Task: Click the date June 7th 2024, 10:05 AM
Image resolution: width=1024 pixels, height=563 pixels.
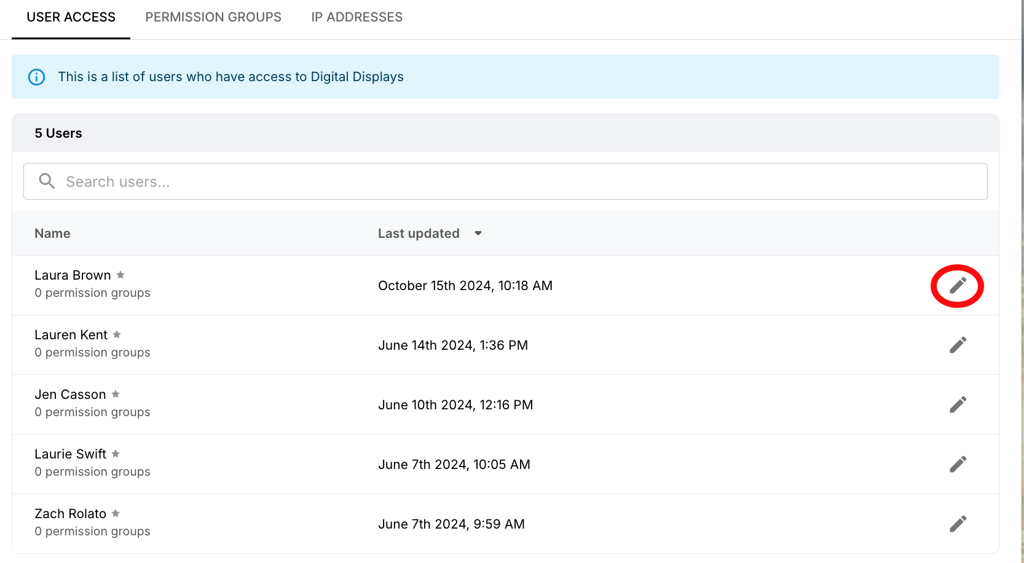Action: tap(454, 464)
